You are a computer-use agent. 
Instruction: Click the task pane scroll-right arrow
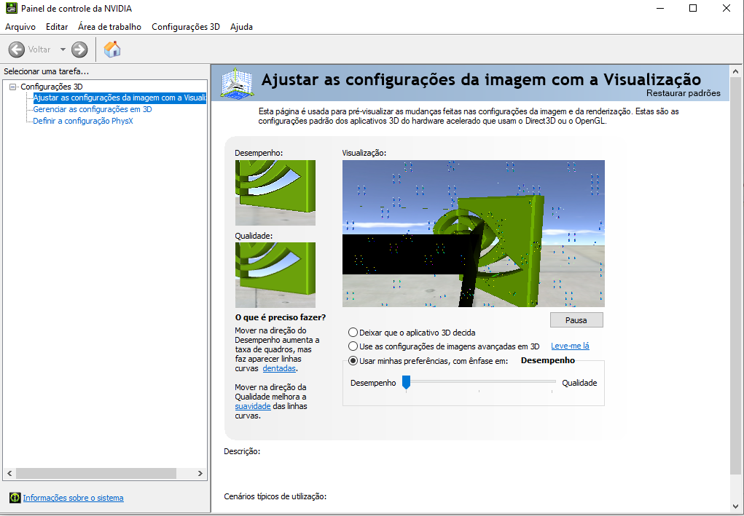coord(200,473)
